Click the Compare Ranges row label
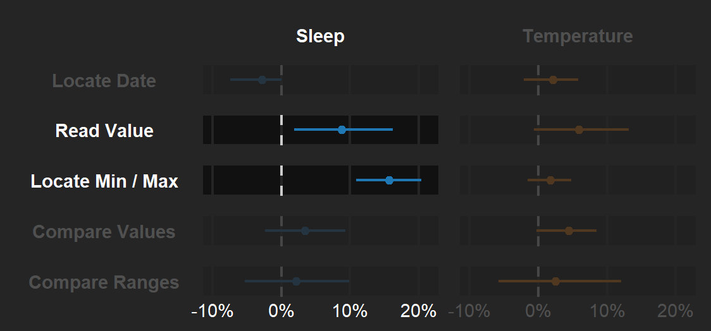The width and height of the screenshot is (711, 331). tap(104, 282)
